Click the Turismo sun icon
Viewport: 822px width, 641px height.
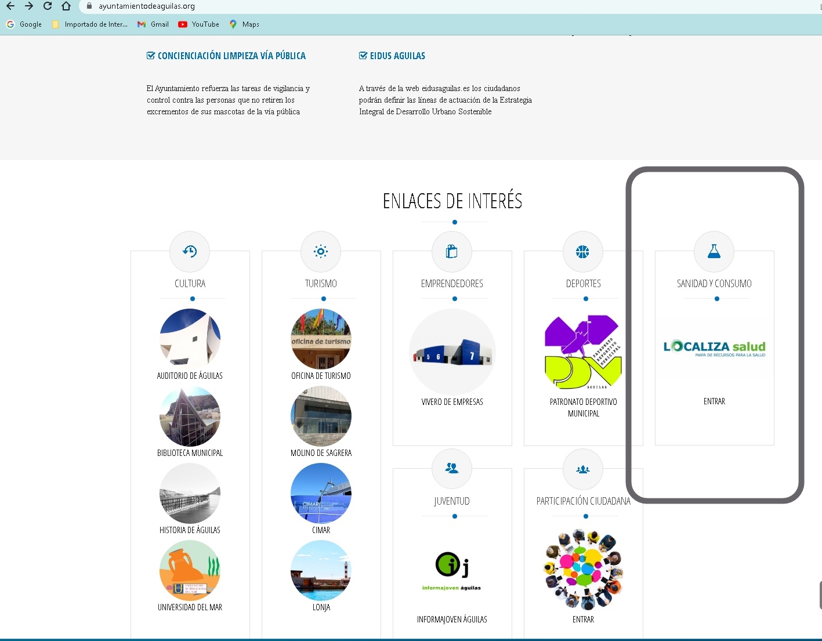[321, 251]
